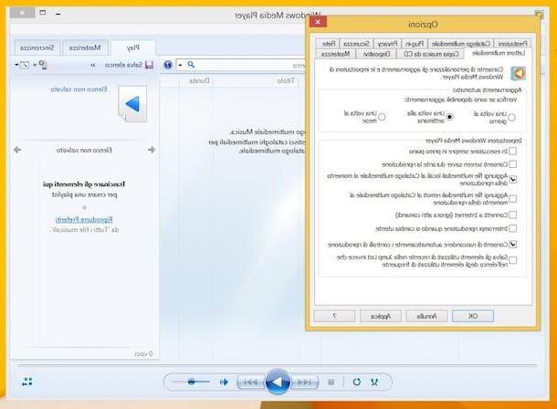
Task: Enable Consenti screen saver durante la riproduzione
Action: coord(512,164)
